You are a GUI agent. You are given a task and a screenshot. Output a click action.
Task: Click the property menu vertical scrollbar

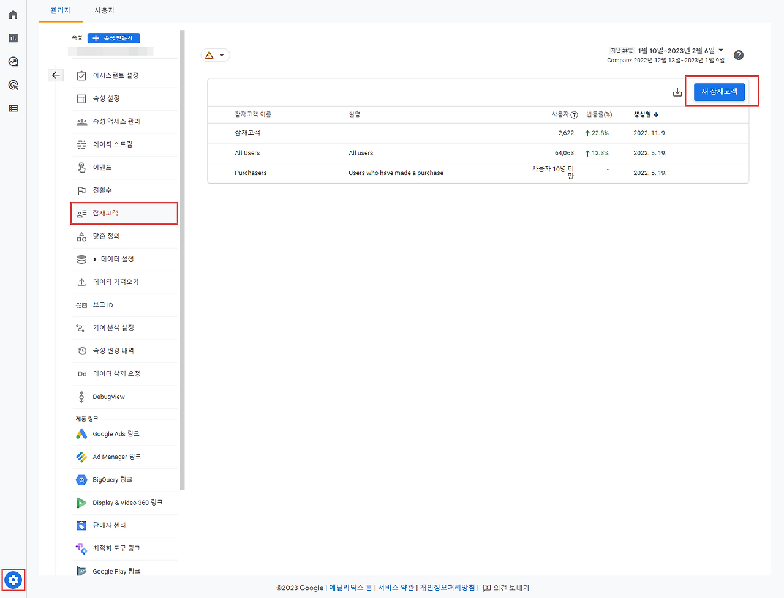[183, 260]
